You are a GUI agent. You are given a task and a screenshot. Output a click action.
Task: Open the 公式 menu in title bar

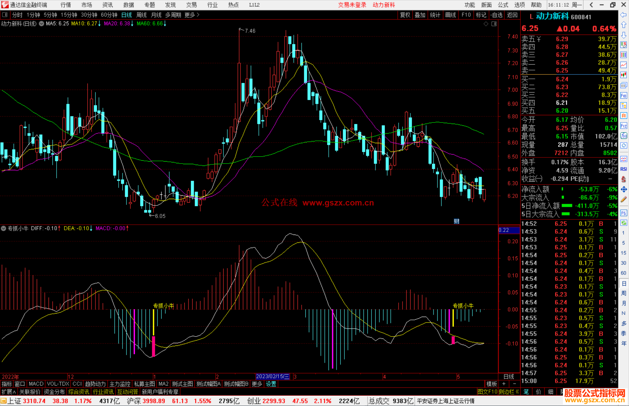(503, 5)
